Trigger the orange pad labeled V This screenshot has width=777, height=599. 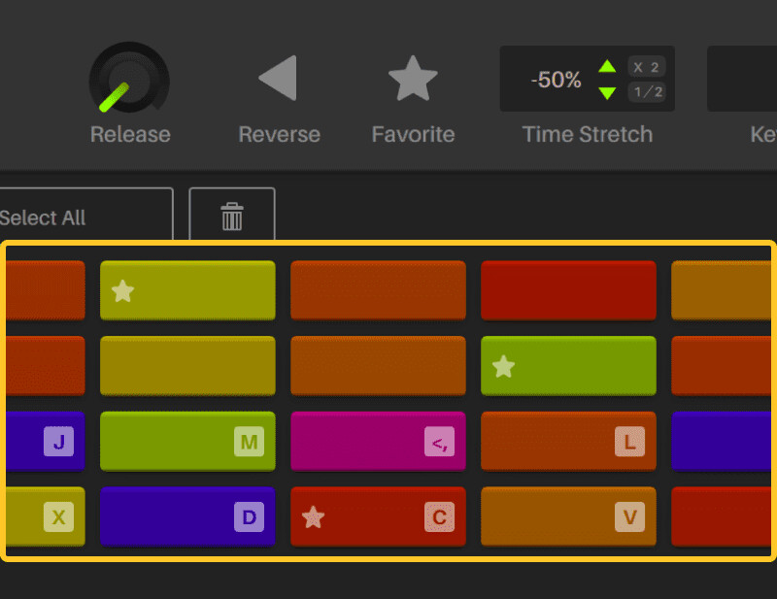[x=568, y=517]
